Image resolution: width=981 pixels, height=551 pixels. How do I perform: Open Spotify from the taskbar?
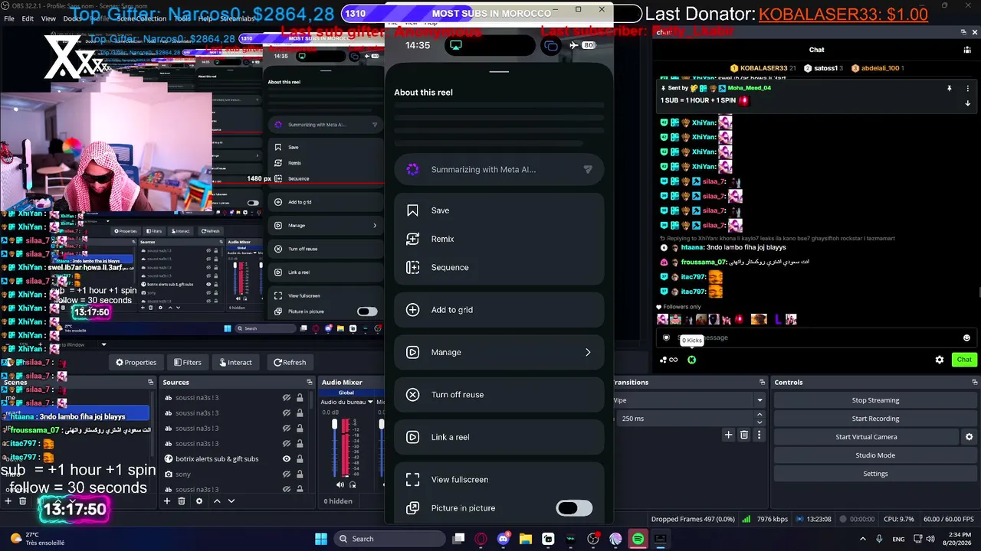pos(638,539)
